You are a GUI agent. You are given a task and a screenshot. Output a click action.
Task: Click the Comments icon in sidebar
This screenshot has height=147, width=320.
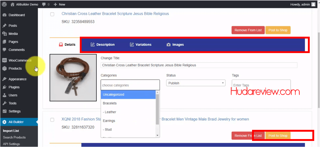pos(4,50)
